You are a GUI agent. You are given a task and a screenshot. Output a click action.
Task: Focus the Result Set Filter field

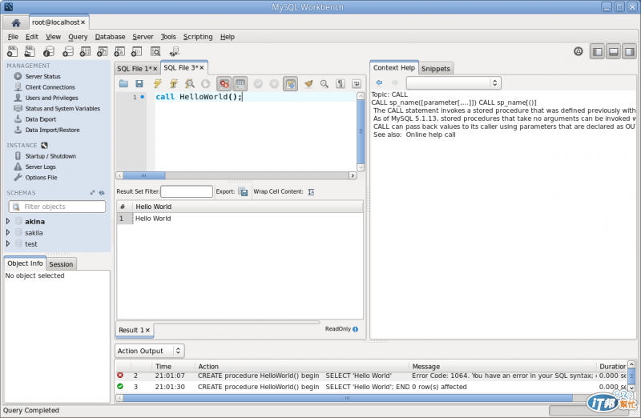click(x=187, y=191)
